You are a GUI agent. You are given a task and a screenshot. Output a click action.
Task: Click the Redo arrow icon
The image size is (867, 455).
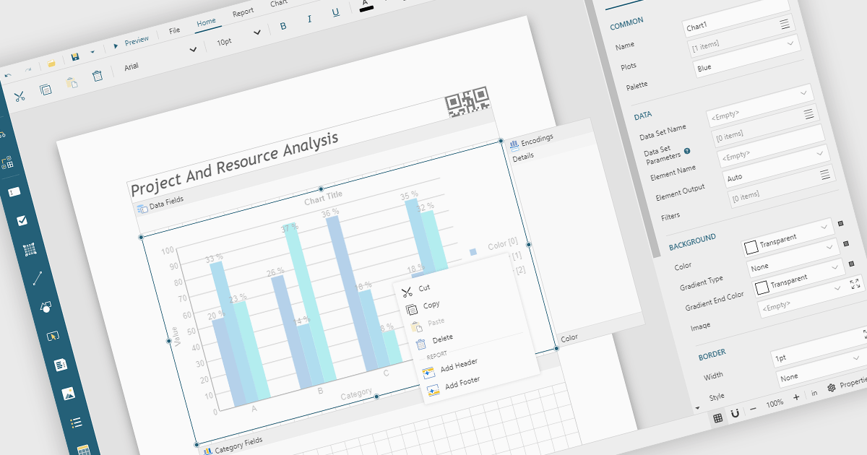pyautogui.click(x=27, y=69)
